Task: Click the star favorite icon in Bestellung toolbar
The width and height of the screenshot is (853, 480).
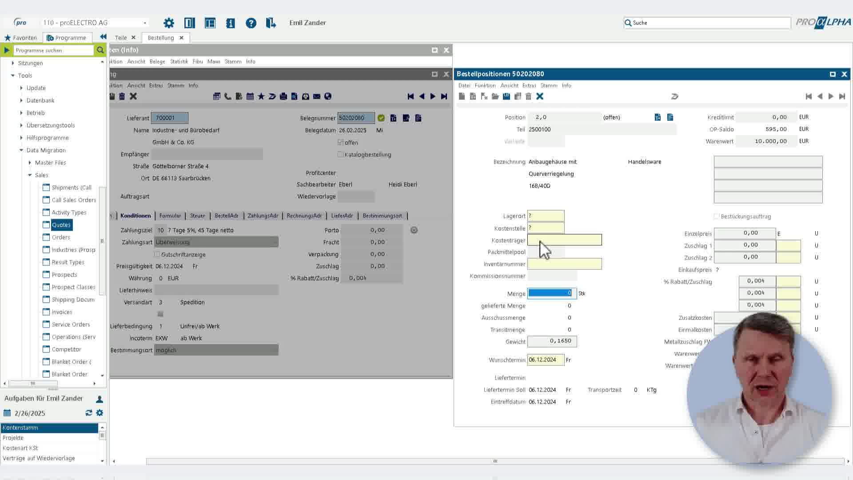Action: [261, 96]
